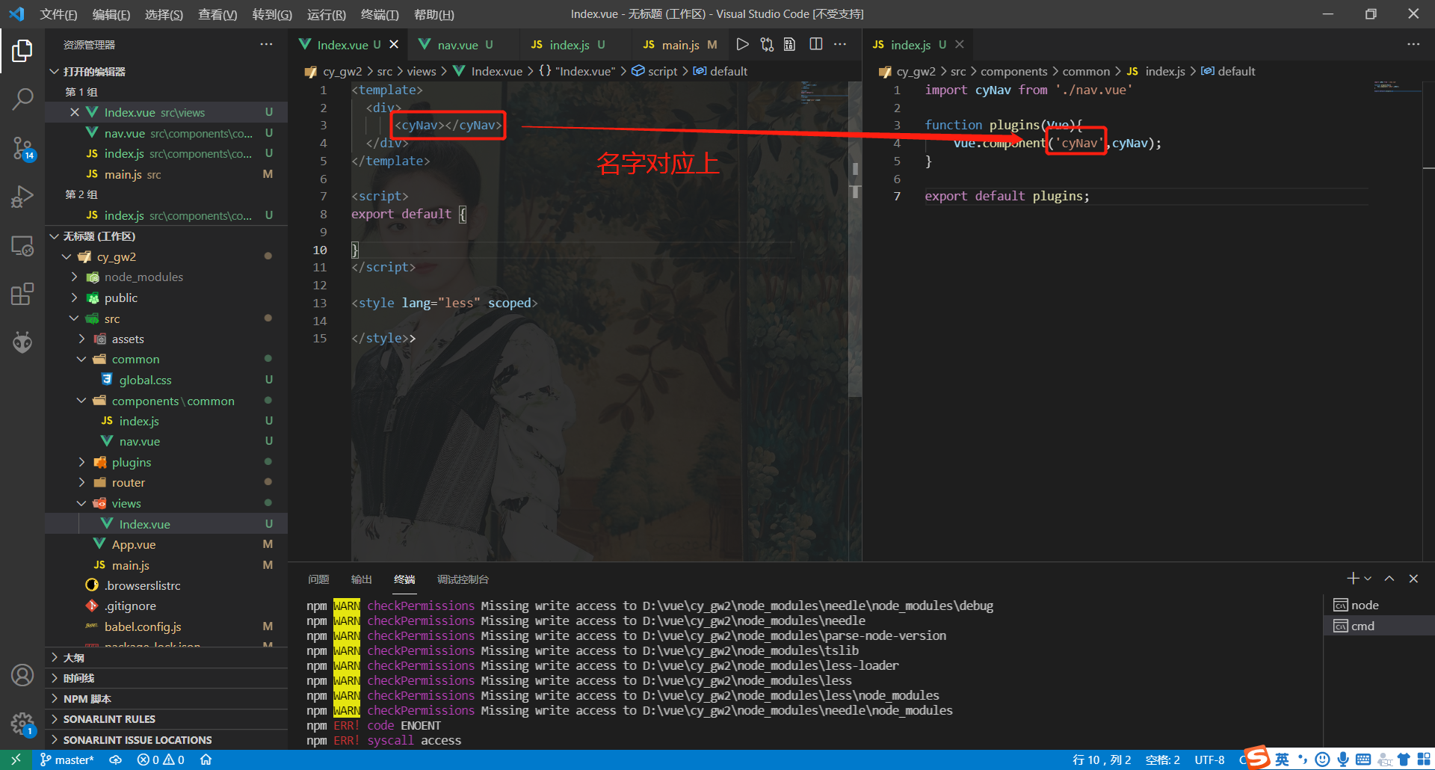Viewport: 1435px width, 770px height.
Task: Close the terminal panel
Action: click(x=1413, y=579)
